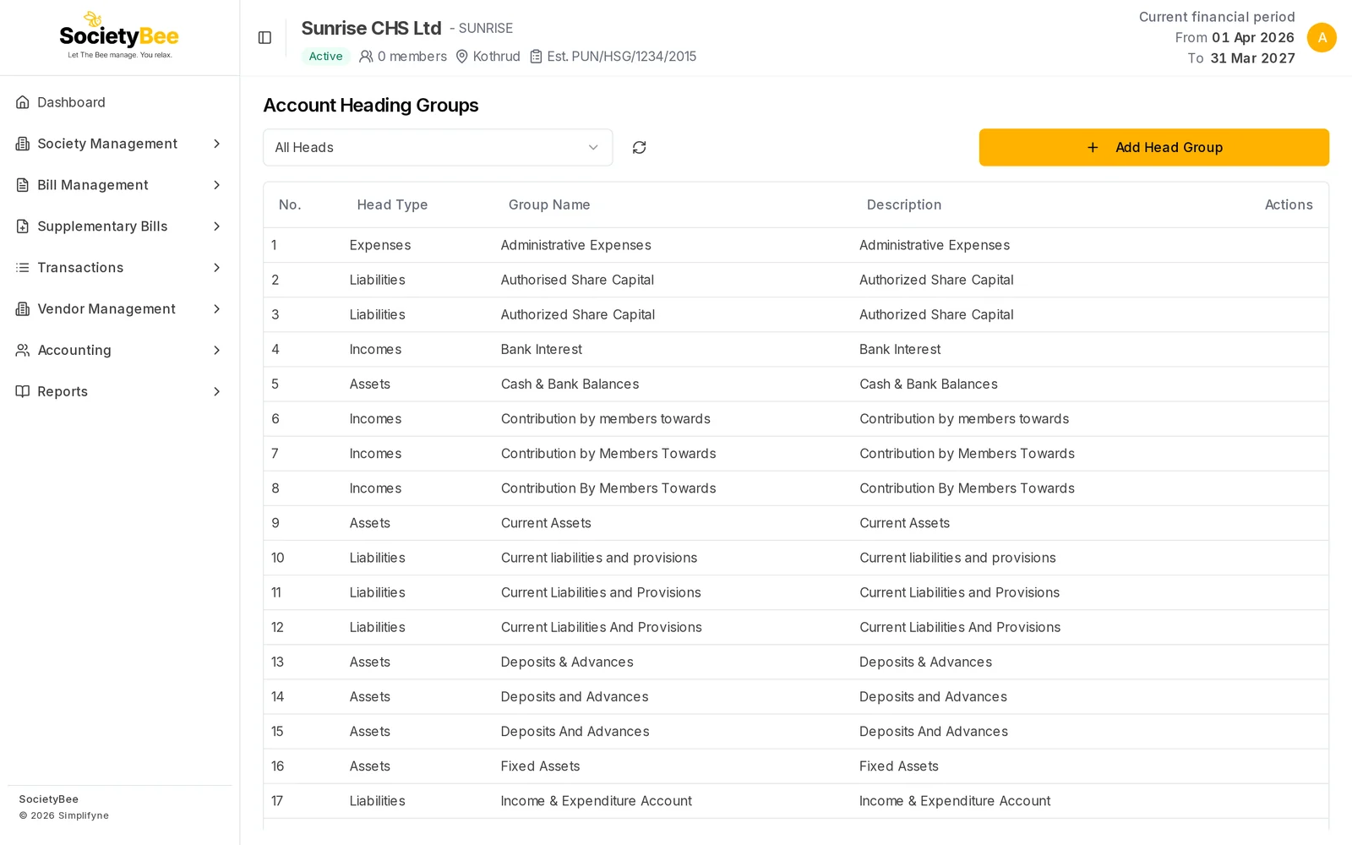Select 'Bank Interest' group name cell
Screen dimensions: 1352x845
(x=542, y=349)
